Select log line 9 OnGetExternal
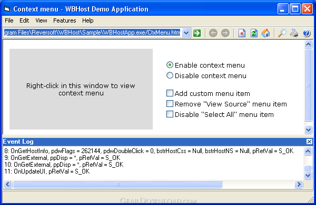Viewport: 316px width, 205px height. (62, 158)
